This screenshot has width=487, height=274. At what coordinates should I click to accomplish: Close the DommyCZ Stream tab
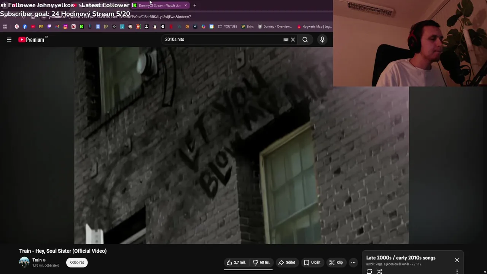coord(185,5)
